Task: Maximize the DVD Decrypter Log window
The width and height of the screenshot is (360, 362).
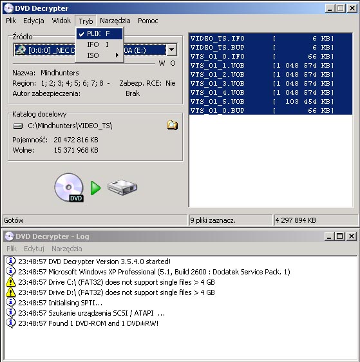Action: (340, 236)
